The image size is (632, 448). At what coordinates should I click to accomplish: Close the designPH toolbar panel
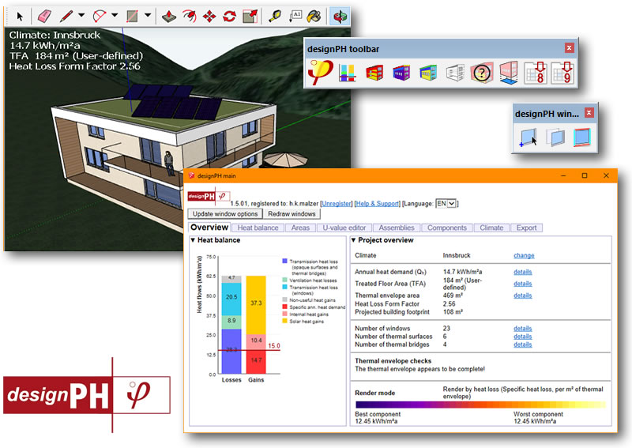[569, 48]
